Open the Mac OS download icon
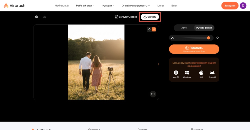 point(176,74)
